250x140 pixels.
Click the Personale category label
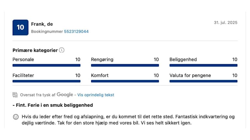pos(23,60)
